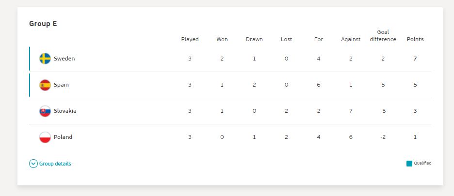
Task: Click the teal Qualified legend swatch
Action: 409,164
